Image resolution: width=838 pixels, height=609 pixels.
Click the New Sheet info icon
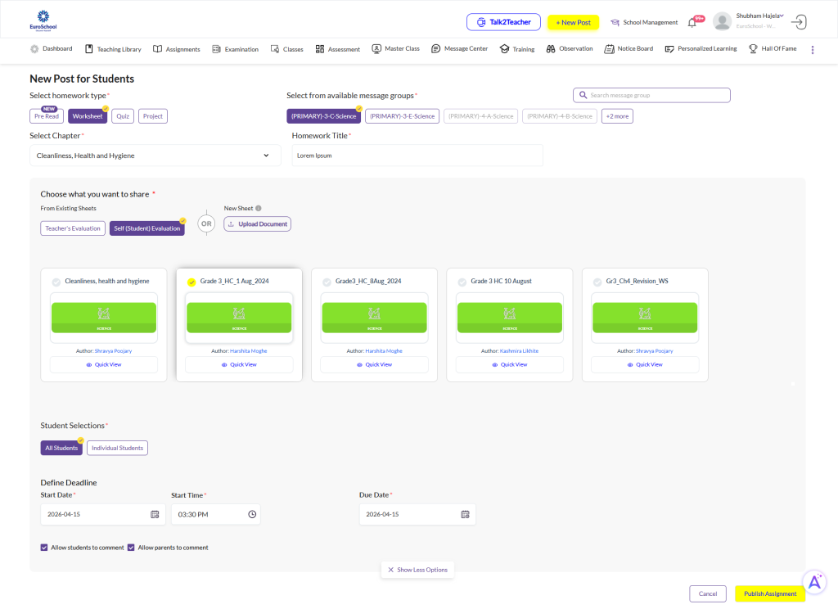click(x=259, y=209)
